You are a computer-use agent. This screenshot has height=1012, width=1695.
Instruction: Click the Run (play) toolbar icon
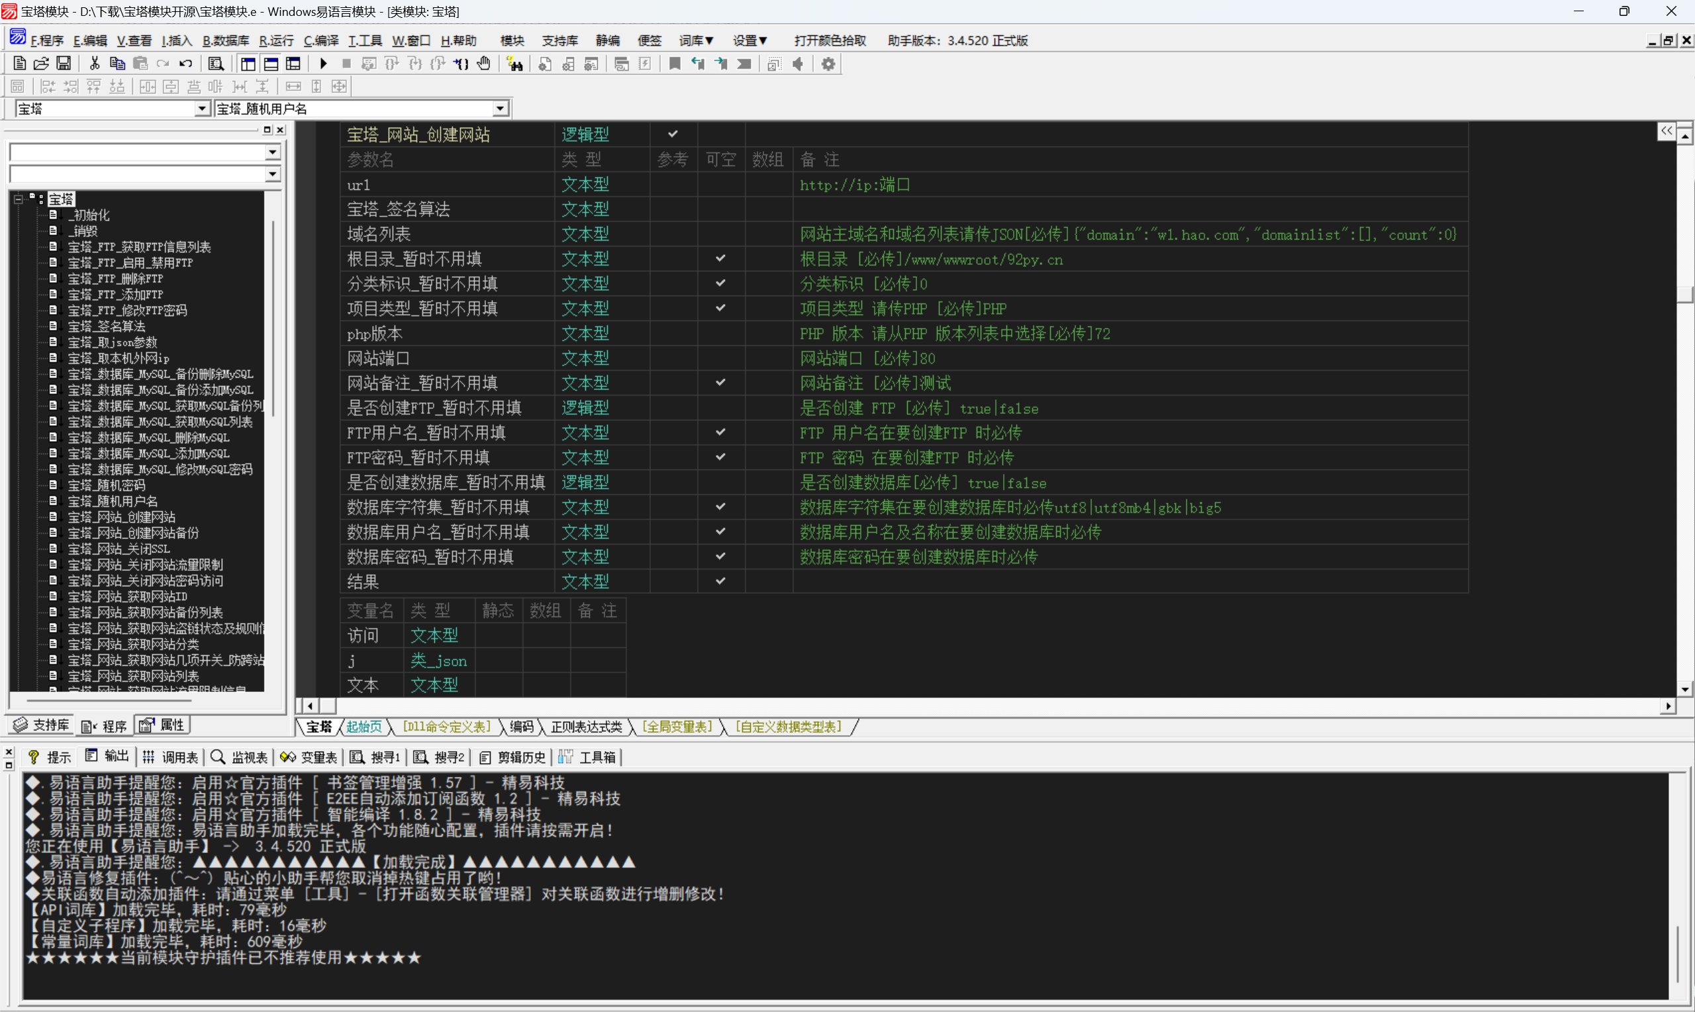[x=323, y=64]
